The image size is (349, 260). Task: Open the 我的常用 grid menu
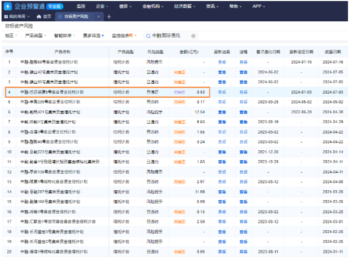click(x=17, y=17)
